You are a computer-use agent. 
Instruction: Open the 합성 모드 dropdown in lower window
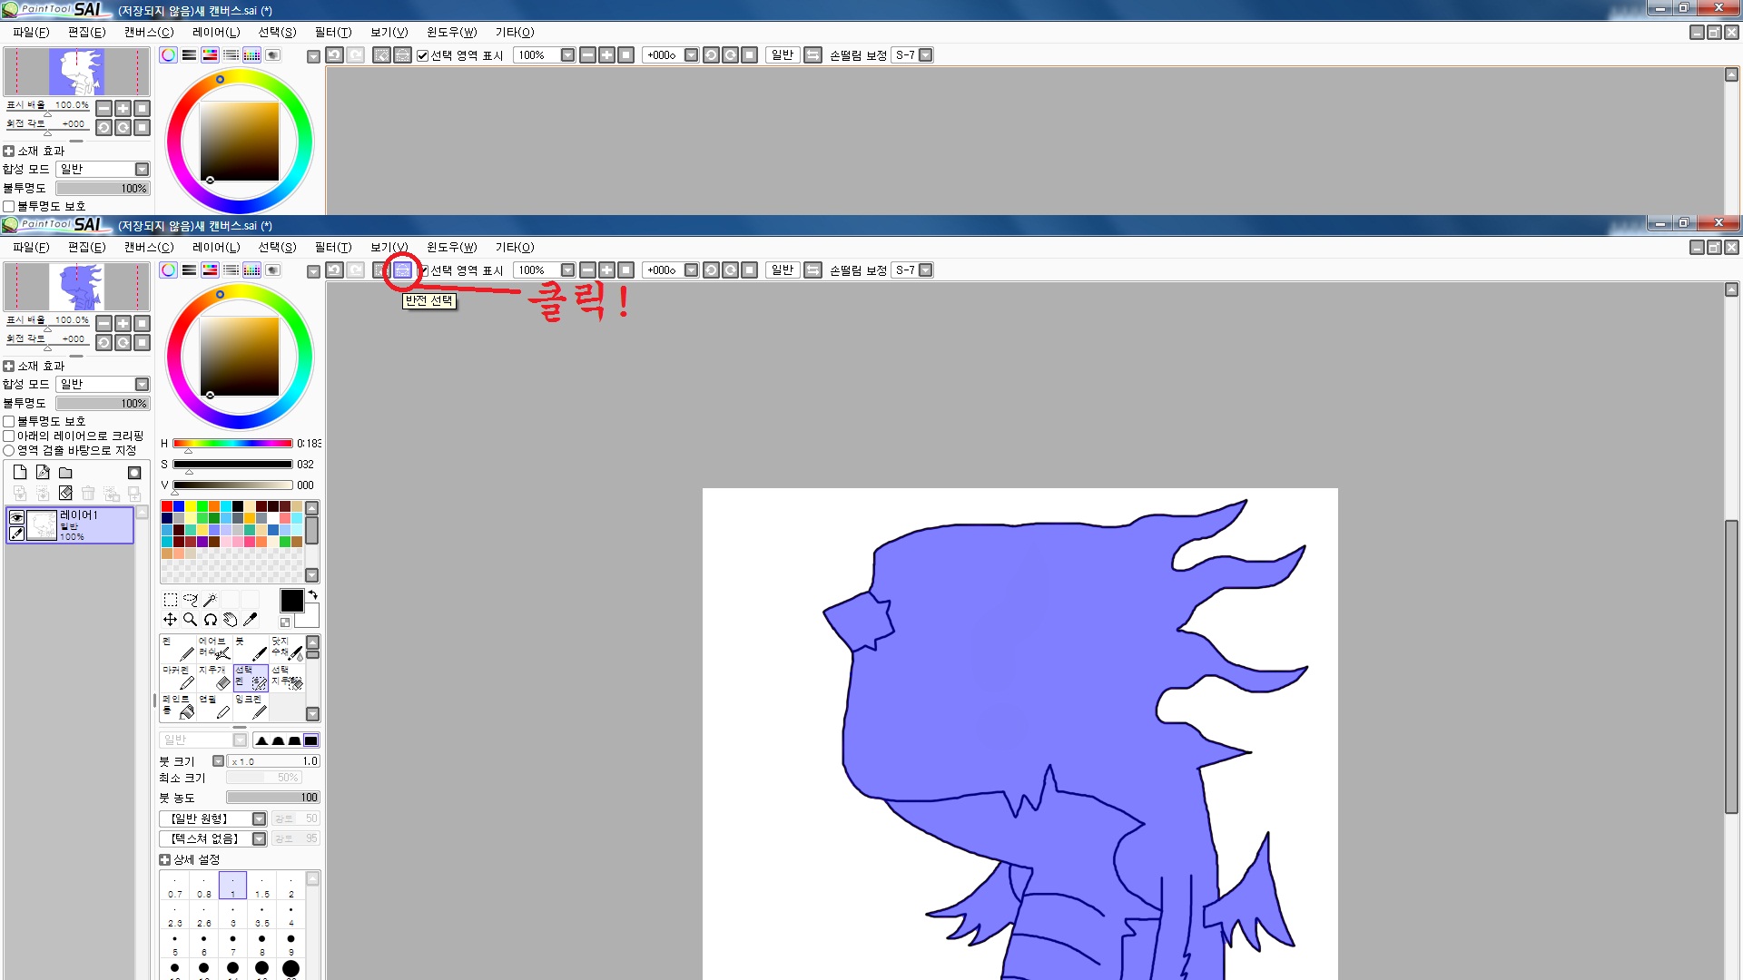pyautogui.click(x=142, y=385)
